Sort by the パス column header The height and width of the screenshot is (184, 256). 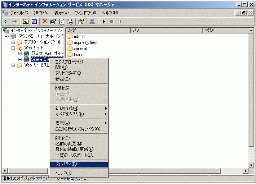point(167,31)
